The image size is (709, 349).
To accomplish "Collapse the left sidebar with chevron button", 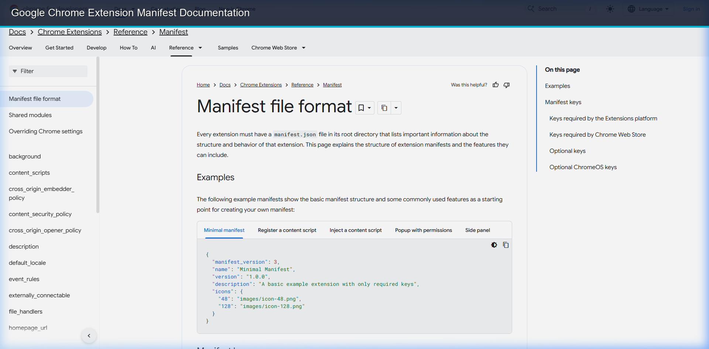I will click(x=89, y=336).
